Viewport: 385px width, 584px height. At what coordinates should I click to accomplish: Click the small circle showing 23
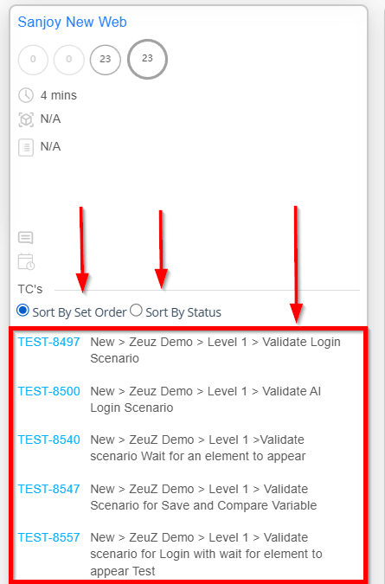click(x=106, y=60)
